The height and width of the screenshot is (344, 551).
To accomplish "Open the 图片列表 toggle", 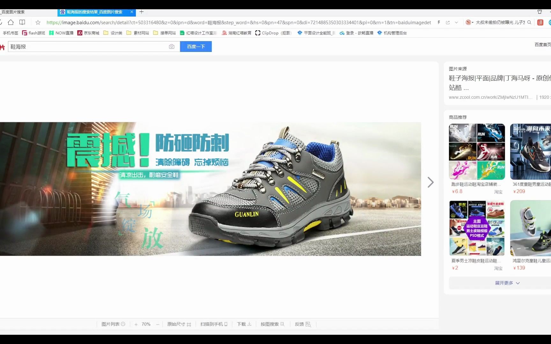I will pyautogui.click(x=113, y=324).
